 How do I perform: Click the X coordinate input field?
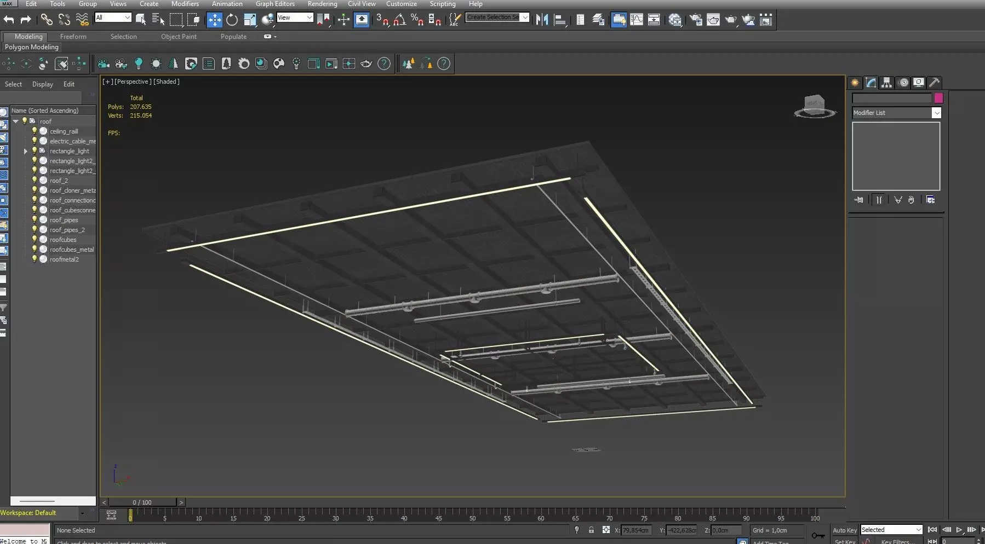click(x=636, y=530)
